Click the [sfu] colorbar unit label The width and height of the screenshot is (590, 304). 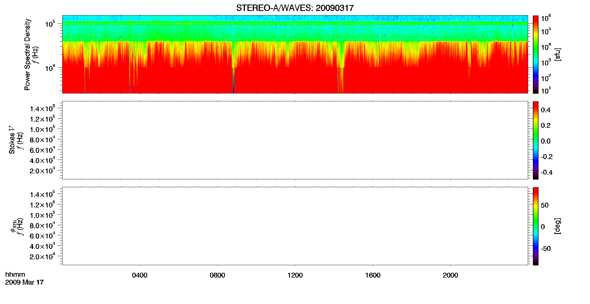558,54
